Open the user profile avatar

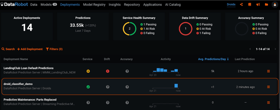coord(275,4)
